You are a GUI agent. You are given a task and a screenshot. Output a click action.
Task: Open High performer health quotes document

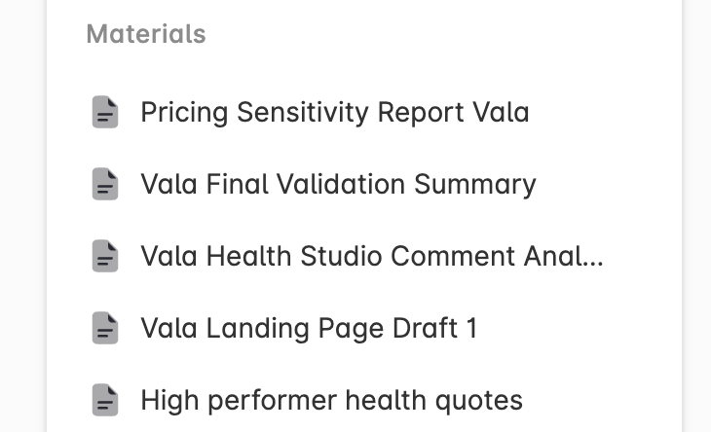[x=331, y=400]
